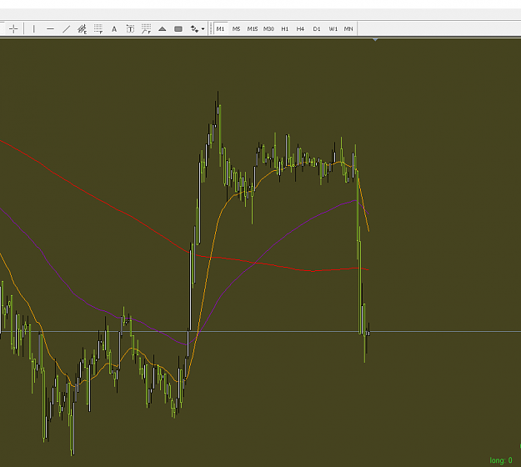This screenshot has width=521, height=467.
Task: Click the arrows objects icon
Action: (x=194, y=29)
